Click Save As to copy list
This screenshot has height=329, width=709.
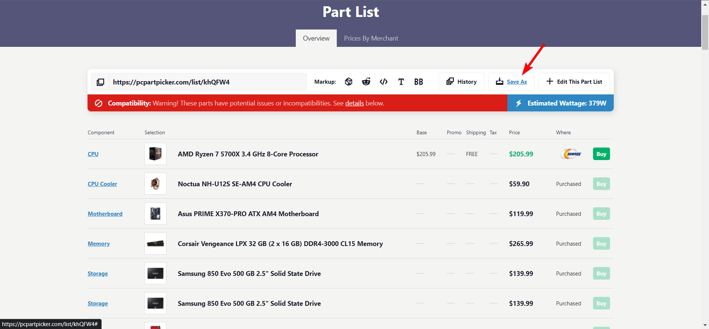pos(516,82)
